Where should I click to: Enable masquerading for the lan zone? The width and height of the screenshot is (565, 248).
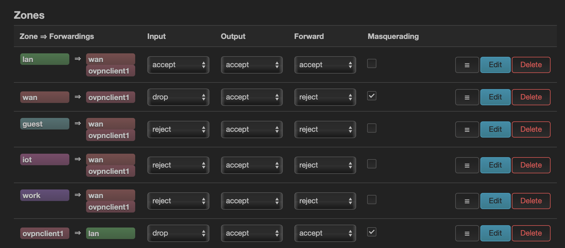tap(371, 63)
